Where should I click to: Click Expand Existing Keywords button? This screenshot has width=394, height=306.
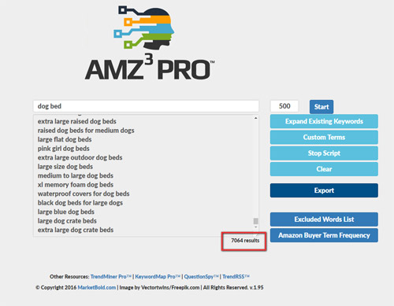click(324, 121)
